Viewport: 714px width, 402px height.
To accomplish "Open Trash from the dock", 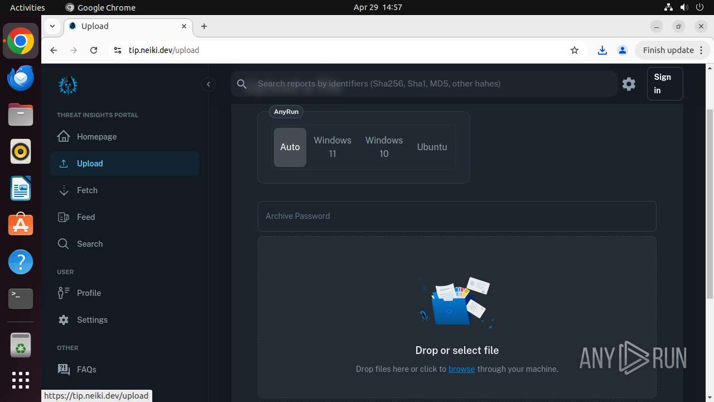I will (x=21, y=345).
